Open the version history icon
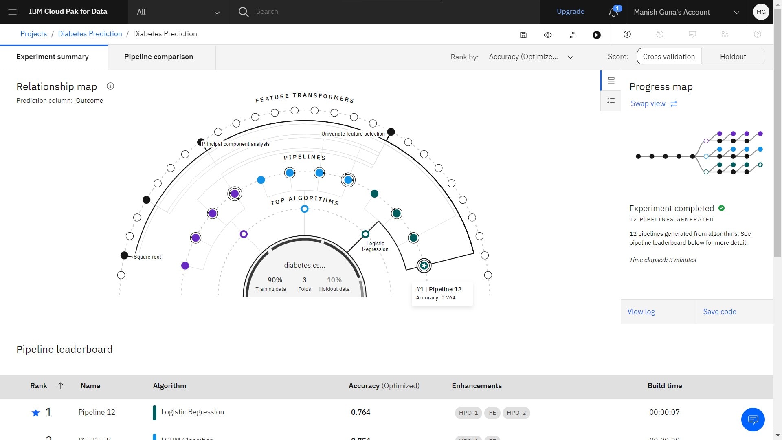Viewport: 782px width, 440px height. 659,34
